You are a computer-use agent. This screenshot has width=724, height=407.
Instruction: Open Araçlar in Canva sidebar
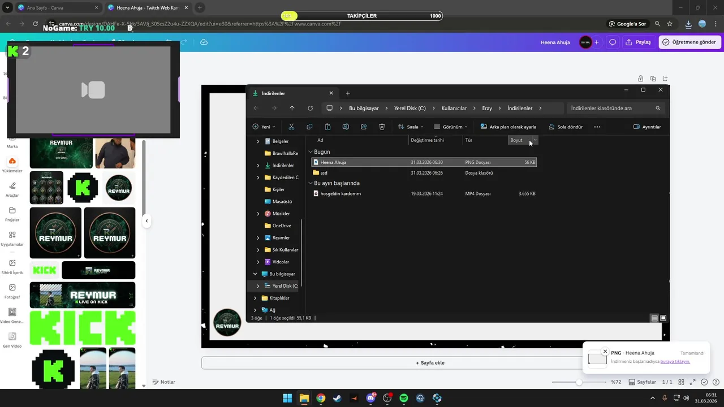12,189
